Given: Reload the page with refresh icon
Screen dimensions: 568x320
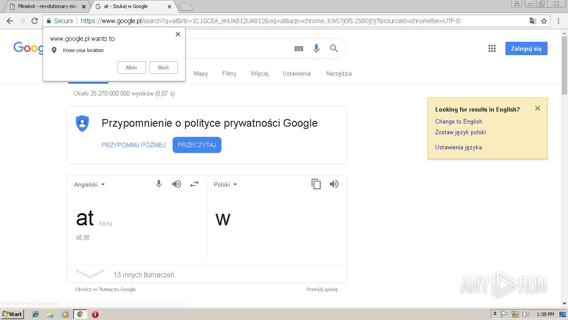Looking at the screenshot, I should (35, 21).
